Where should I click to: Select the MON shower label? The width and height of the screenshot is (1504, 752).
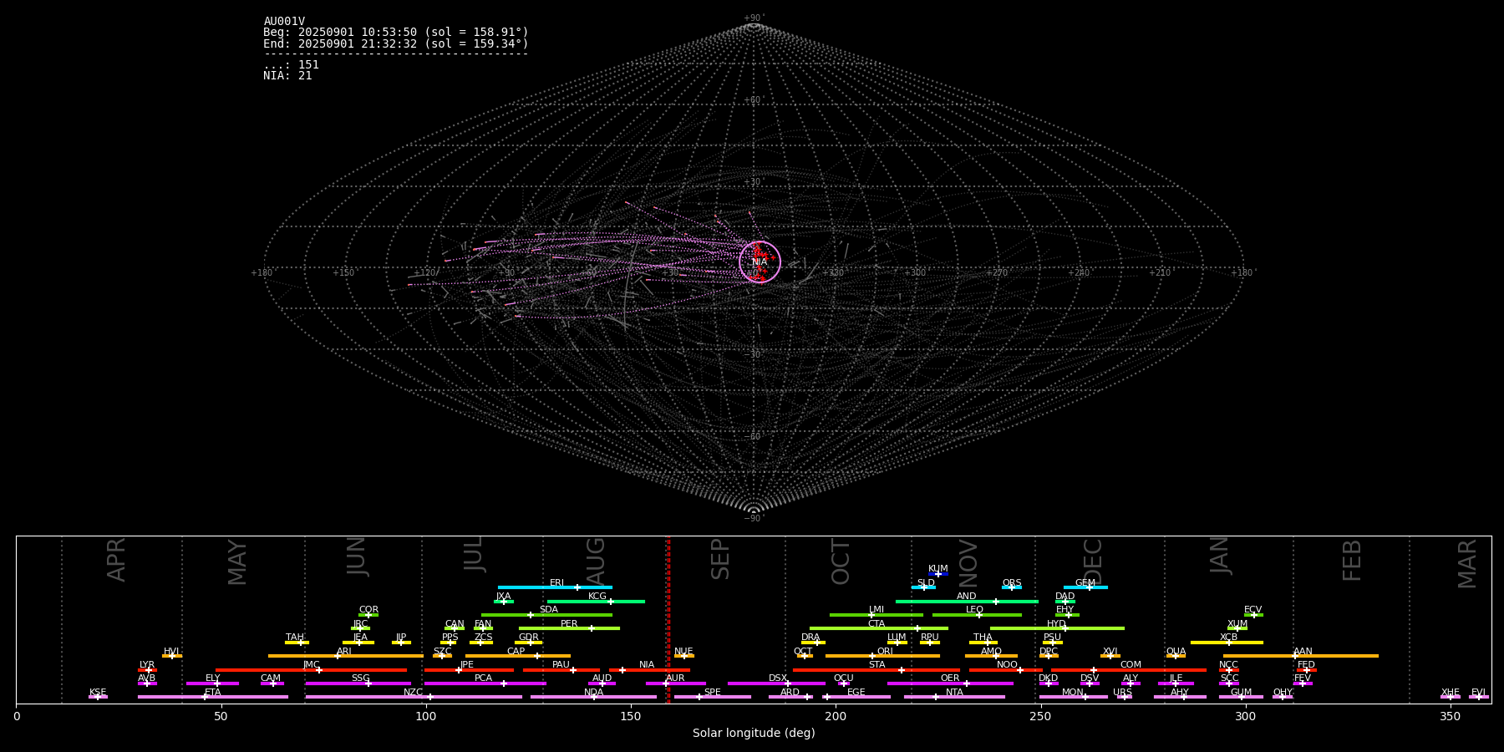(1073, 692)
